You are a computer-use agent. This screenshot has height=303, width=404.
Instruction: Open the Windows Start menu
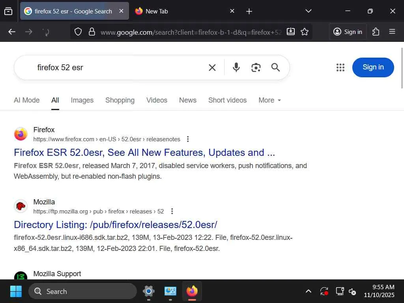[x=16, y=292]
